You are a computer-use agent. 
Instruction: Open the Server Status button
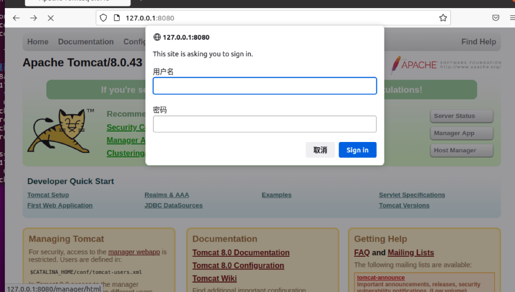coord(462,116)
